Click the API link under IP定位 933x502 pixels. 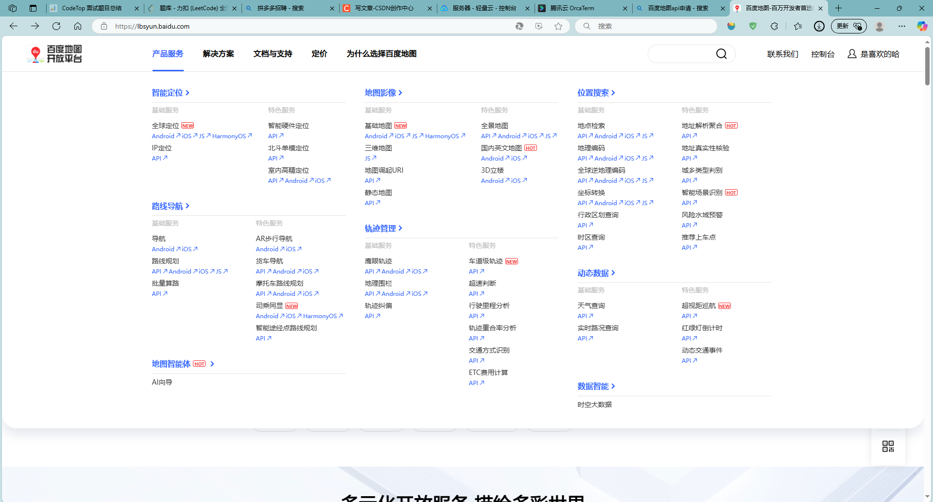click(159, 158)
